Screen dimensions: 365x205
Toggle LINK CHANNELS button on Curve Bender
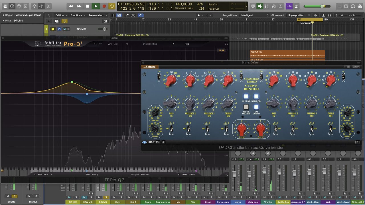click(256, 107)
